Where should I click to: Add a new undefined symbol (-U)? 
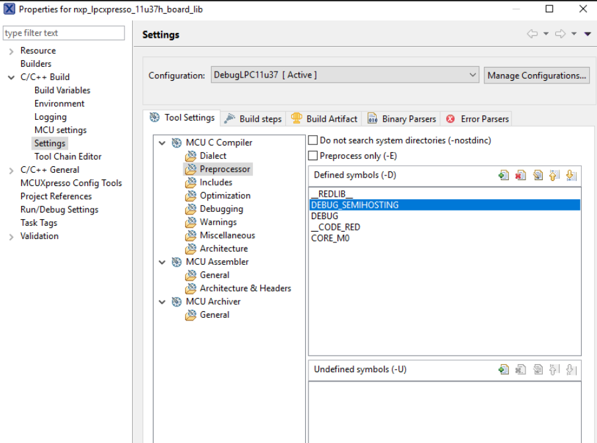point(504,369)
